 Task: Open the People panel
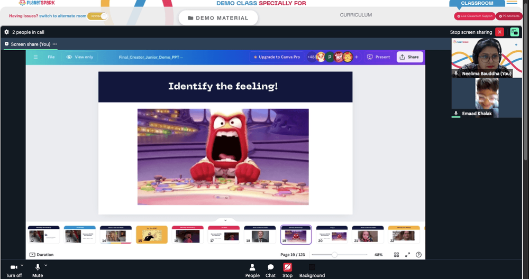[252, 271]
